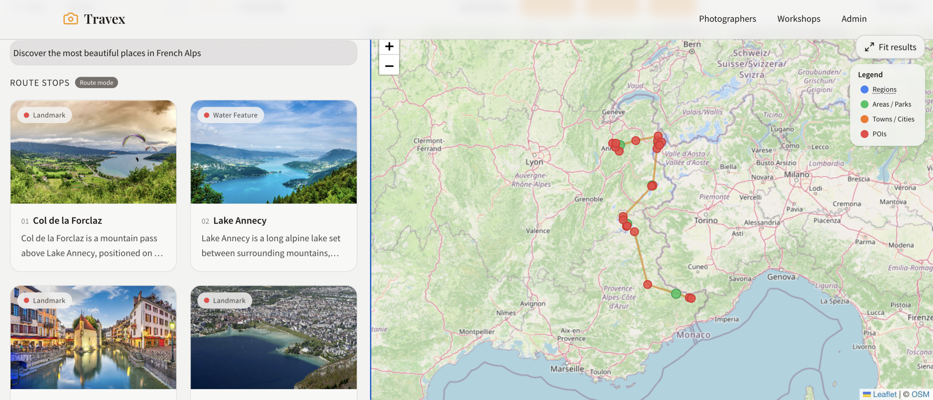Click the red POIs legend dot
933x400 pixels.
point(864,134)
